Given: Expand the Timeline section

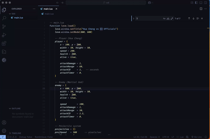Looking at the screenshot, I should 16,133.
